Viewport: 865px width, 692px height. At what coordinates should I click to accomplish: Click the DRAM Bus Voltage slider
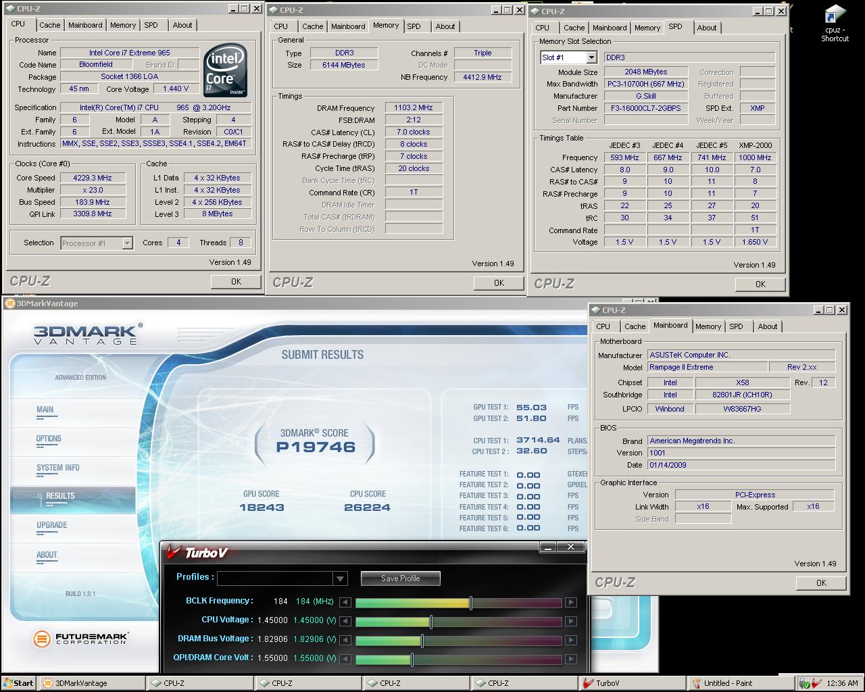(459, 640)
